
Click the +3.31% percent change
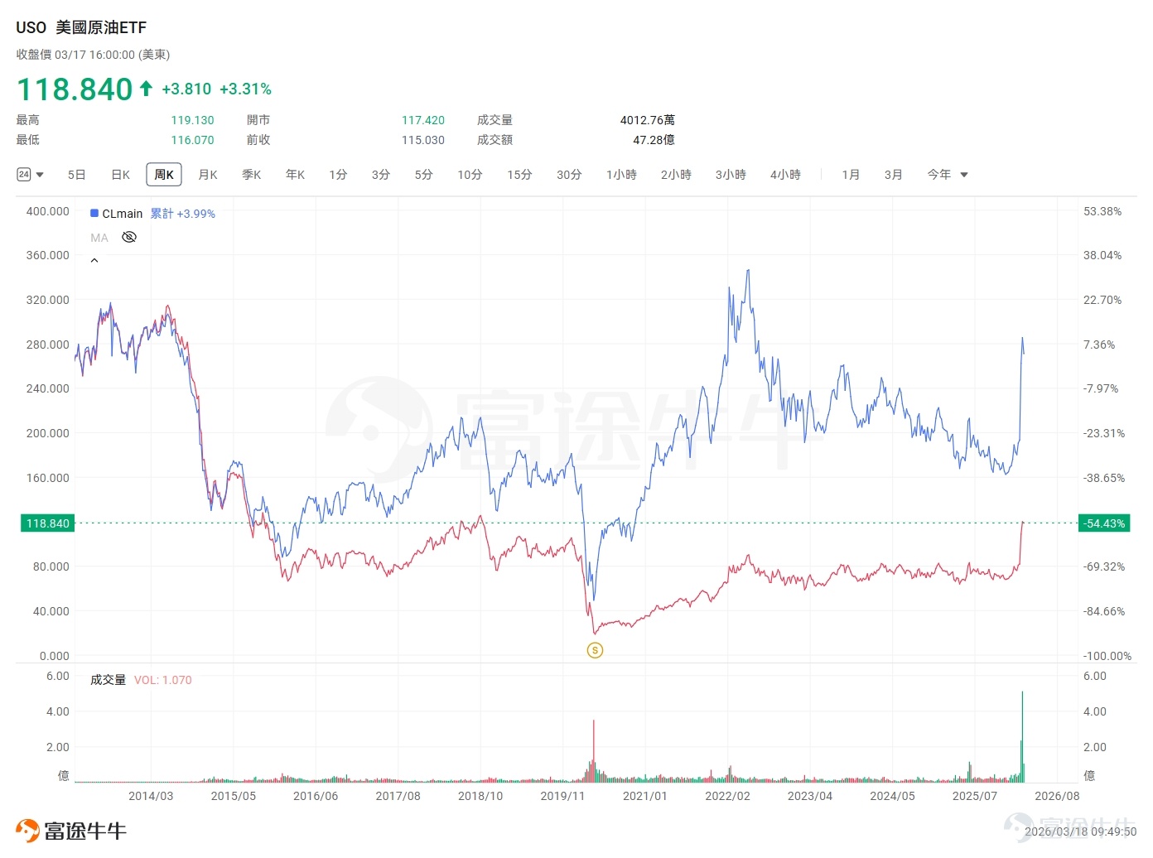tap(245, 89)
